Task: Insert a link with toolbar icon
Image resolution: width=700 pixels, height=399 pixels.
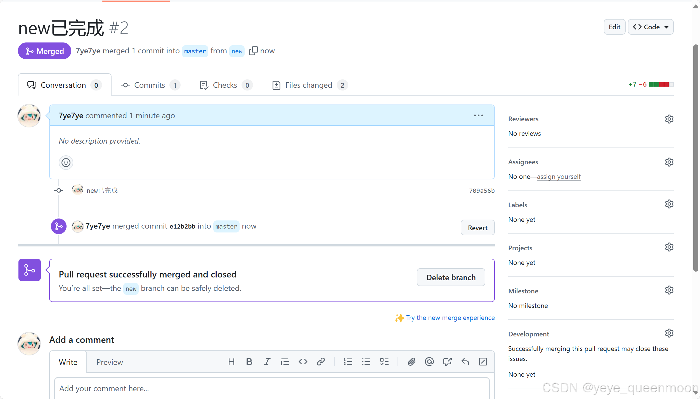Action: [x=321, y=362]
